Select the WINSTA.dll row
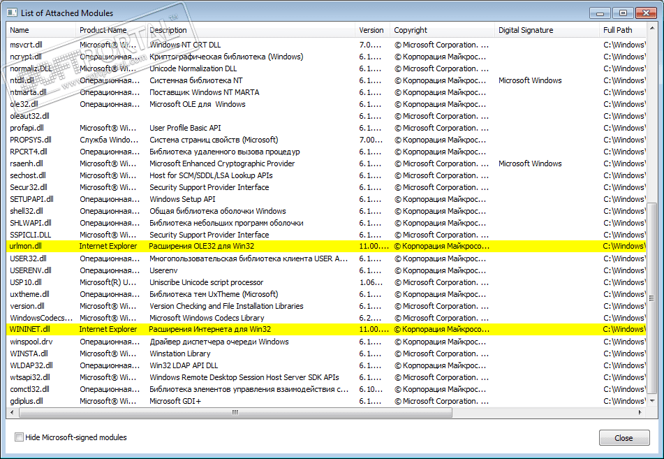This screenshot has width=664, height=459. [326, 354]
